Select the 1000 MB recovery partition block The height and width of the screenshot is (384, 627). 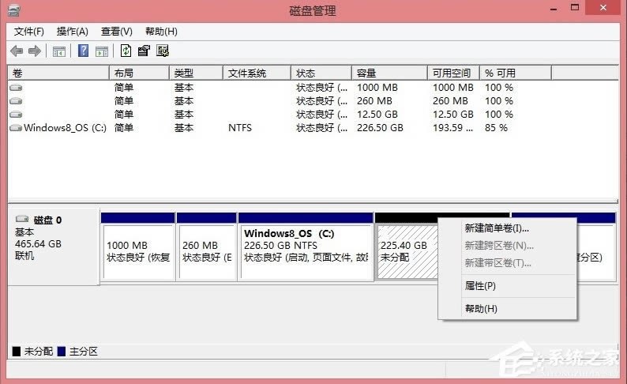click(x=138, y=246)
